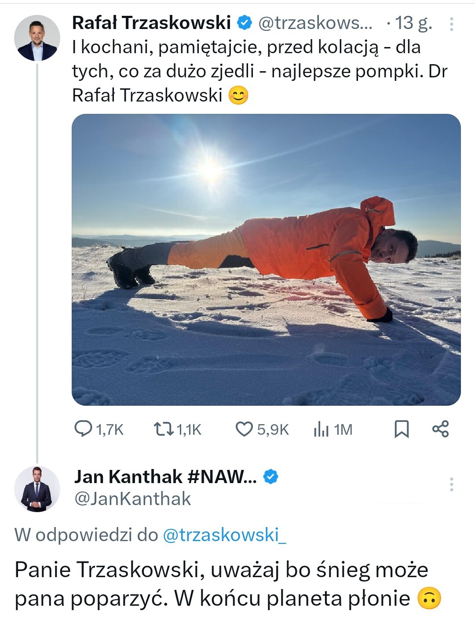Open Rafał Trzaskowski's verified badge
475x622 pixels.
point(245,22)
